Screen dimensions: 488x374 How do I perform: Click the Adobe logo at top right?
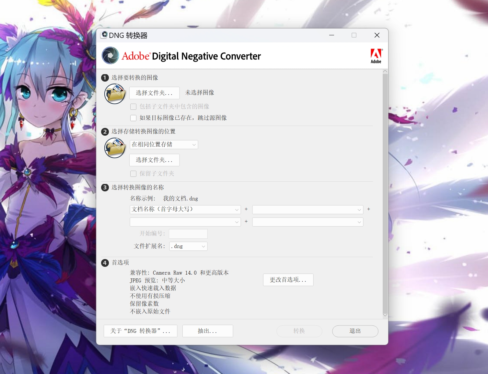point(376,56)
